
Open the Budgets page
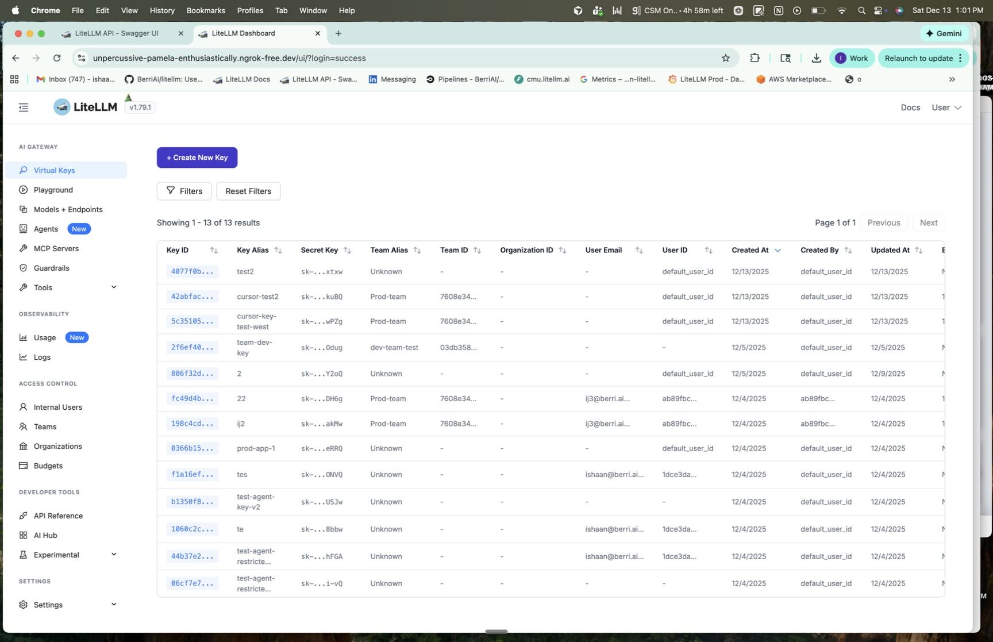pyautogui.click(x=48, y=466)
